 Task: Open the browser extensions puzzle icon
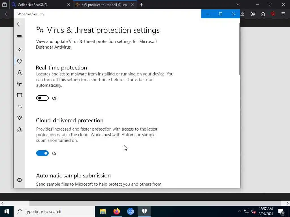(263, 14)
